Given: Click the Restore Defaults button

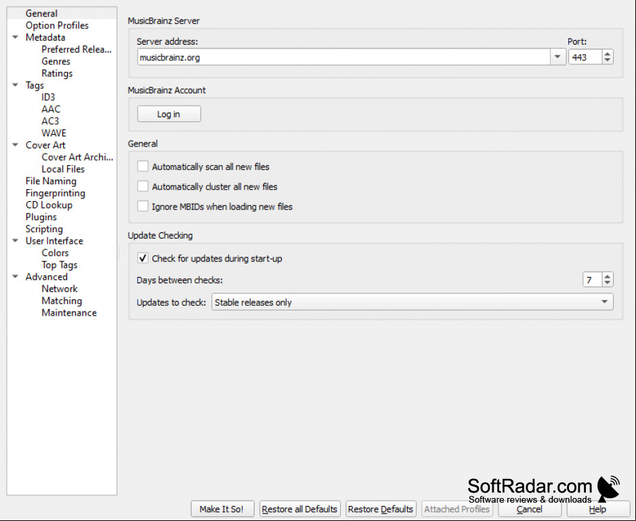Looking at the screenshot, I should (381, 509).
